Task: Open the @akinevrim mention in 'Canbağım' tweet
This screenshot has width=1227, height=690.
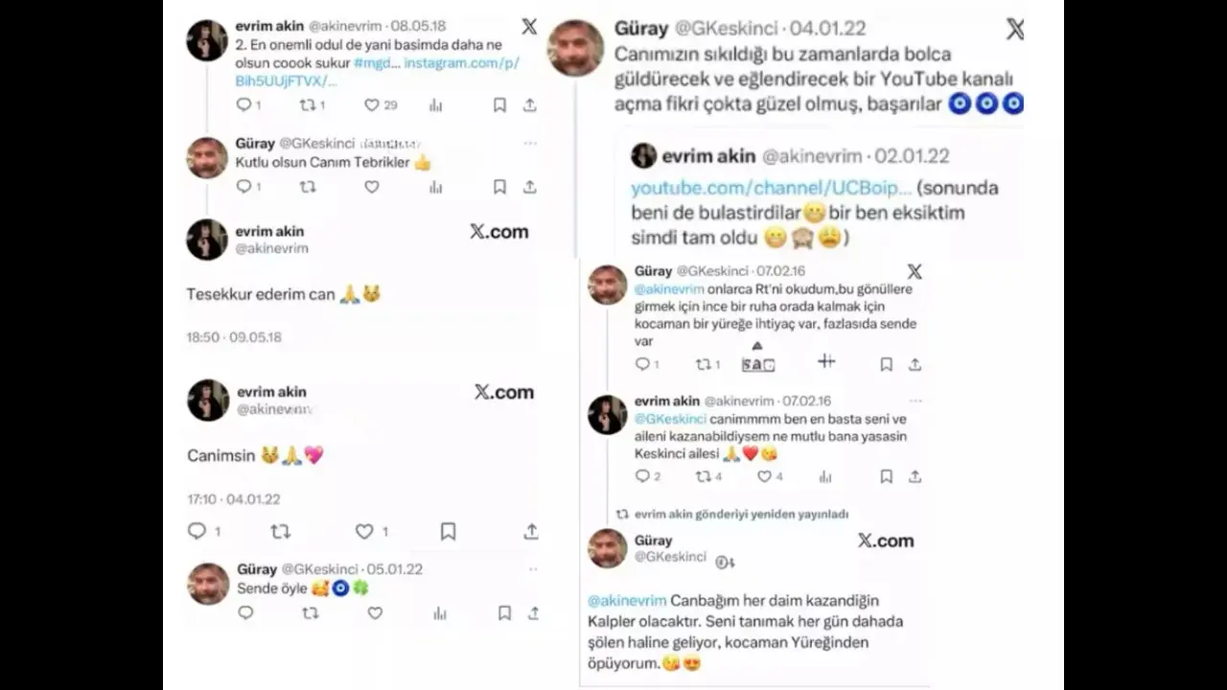Action: (x=627, y=601)
